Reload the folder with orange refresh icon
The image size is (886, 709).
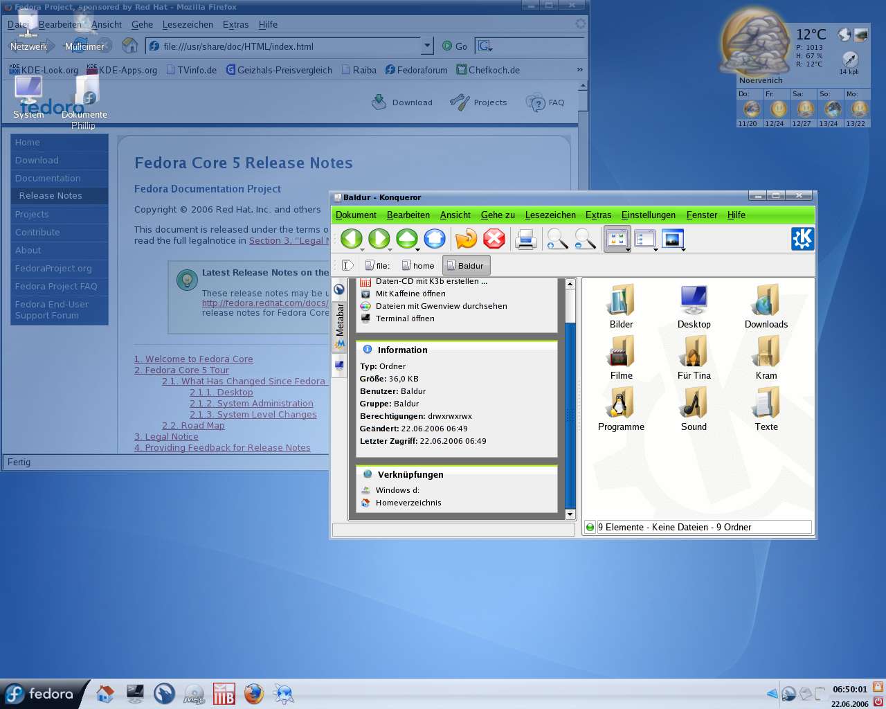466,239
